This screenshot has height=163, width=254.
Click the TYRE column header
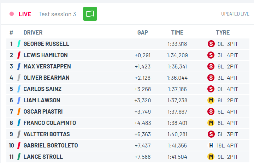pos(223,32)
